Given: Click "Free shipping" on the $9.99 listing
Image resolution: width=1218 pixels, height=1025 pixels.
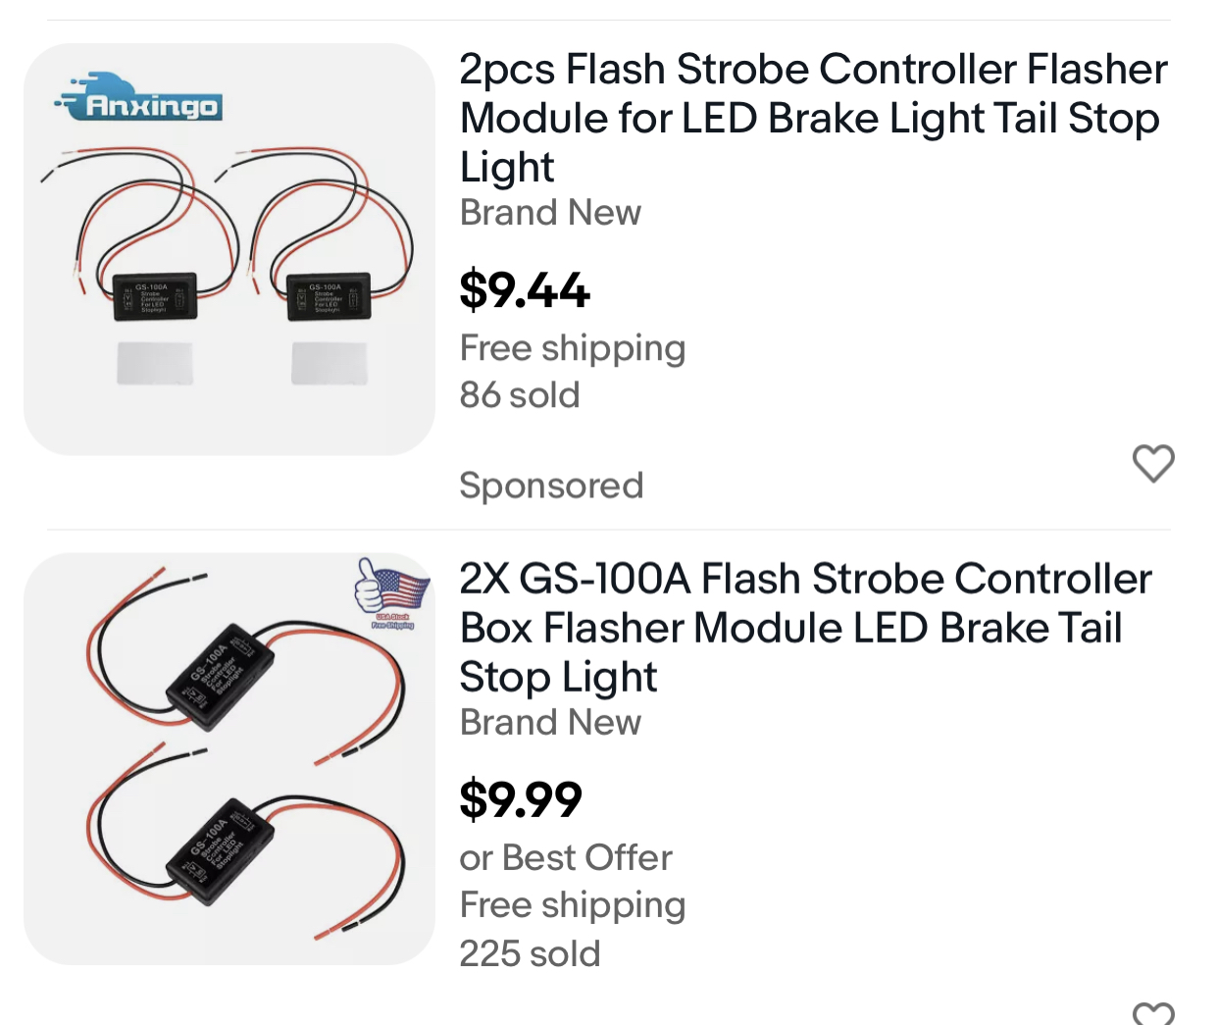Looking at the screenshot, I should [573, 905].
